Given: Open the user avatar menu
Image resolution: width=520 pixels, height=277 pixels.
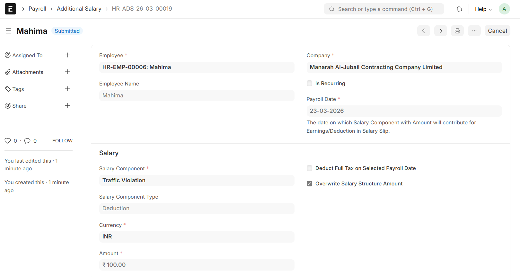Looking at the screenshot, I should click(x=504, y=9).
